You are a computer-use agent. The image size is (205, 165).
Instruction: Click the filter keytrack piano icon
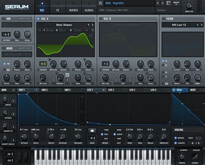[167, 83]
